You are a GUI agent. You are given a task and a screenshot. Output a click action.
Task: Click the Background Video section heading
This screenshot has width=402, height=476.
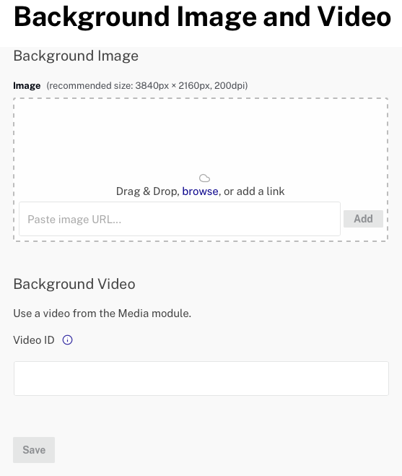(74, 284)
